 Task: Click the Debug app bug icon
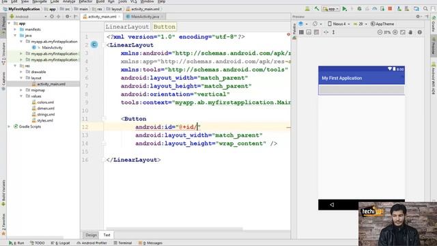pyautogui.click(x=359, y=9)
